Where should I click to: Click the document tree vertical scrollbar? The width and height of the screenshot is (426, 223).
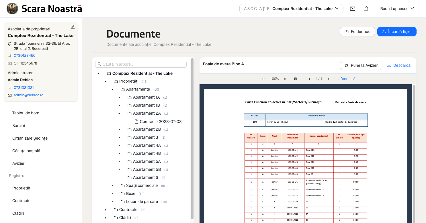[192, 139]
